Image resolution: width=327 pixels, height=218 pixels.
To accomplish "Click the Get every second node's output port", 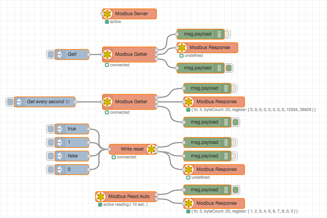I will (x=75, y=102).
